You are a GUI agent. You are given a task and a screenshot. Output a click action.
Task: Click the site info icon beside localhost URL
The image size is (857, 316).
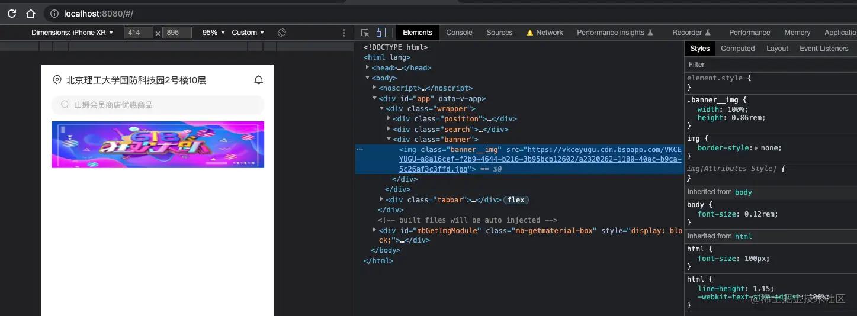click(x=54, y=13)
